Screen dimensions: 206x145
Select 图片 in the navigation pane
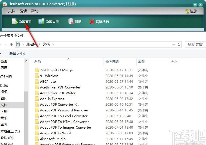point(4,99)
